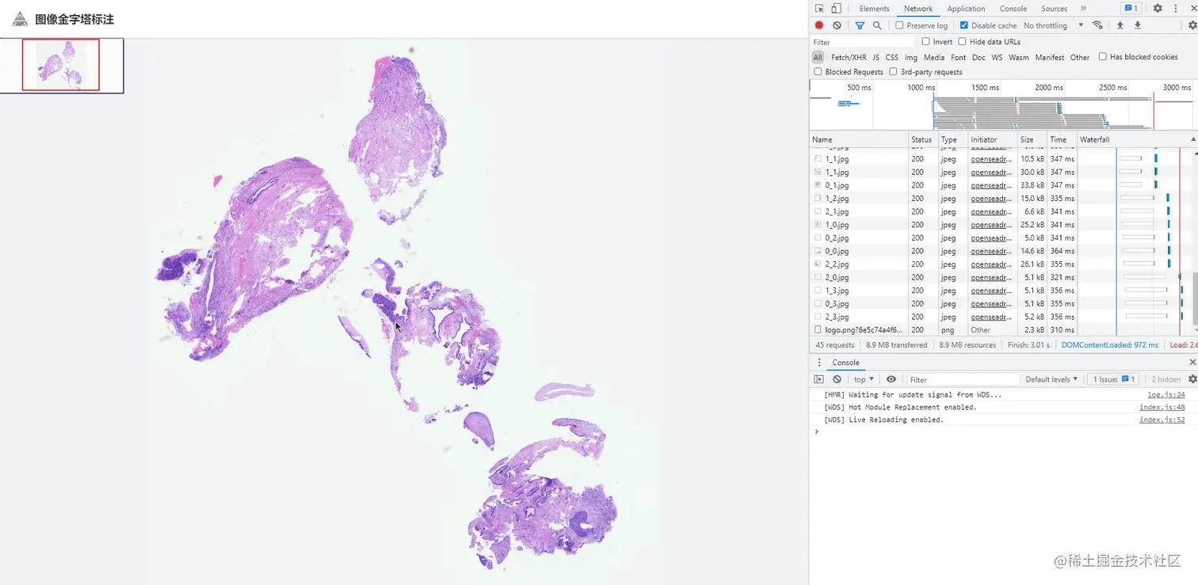The width and height of the screenshot is (1198, 585).
Task: Close the console drawer
Action: coord(1192,363)
